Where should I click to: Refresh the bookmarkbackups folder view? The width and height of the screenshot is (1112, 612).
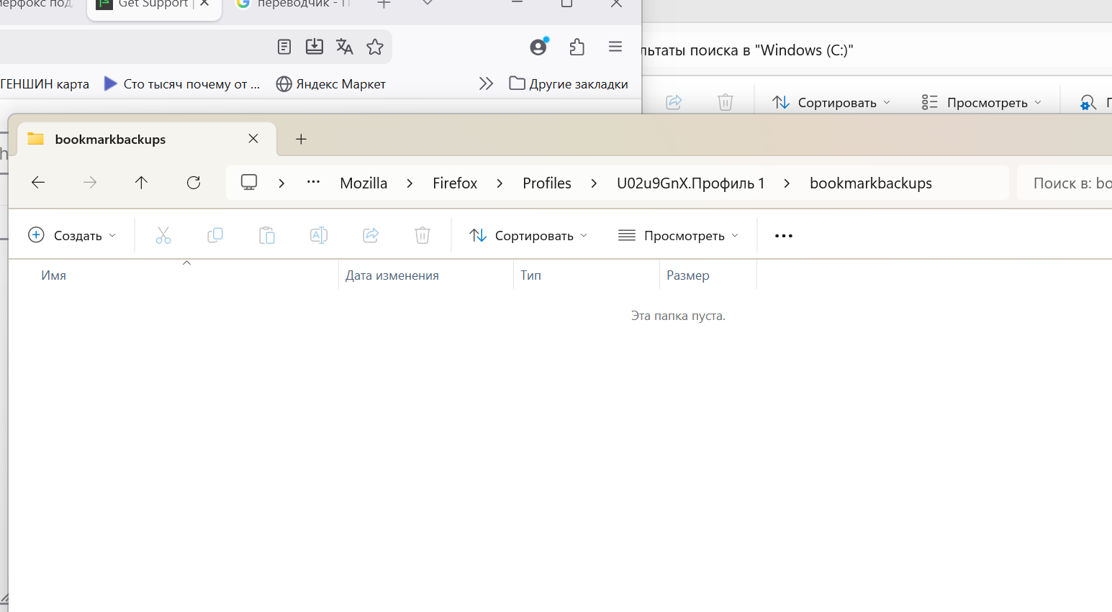click(194, 183)
